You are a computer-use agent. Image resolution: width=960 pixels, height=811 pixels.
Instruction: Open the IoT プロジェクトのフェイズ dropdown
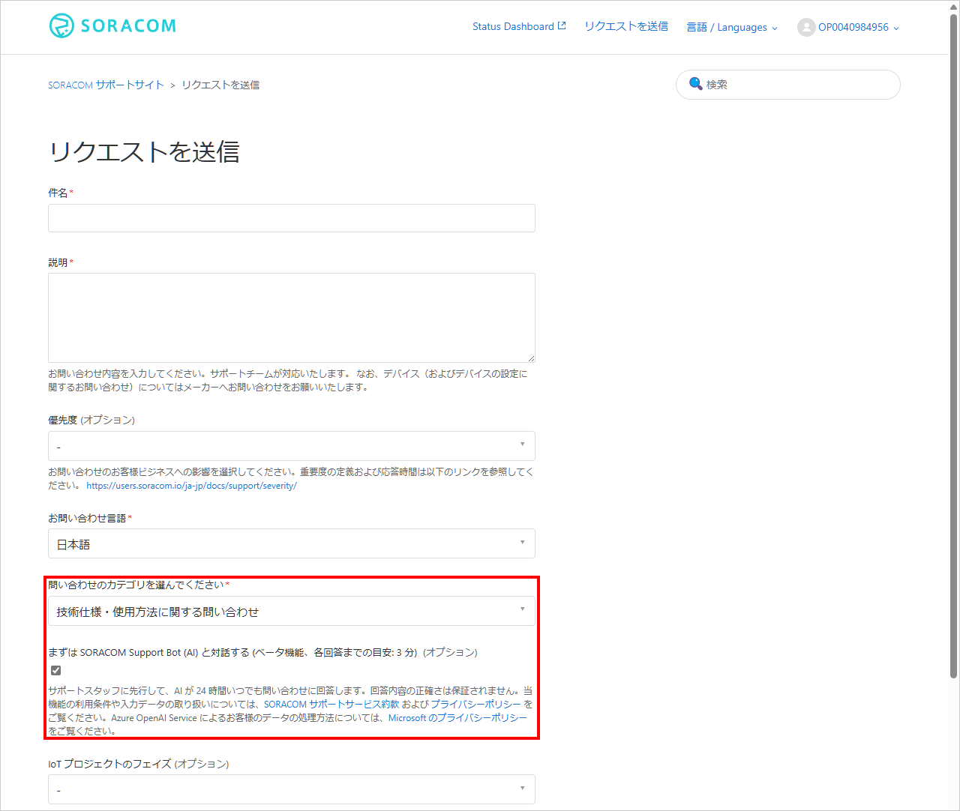[x=291, y=789]
